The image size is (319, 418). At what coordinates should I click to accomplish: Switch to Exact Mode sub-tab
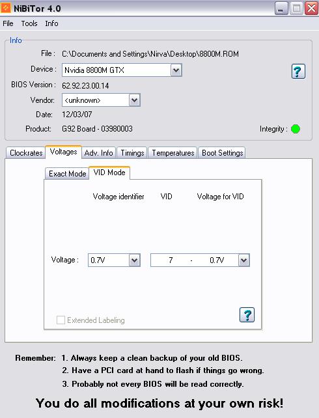tap(67, 174)
